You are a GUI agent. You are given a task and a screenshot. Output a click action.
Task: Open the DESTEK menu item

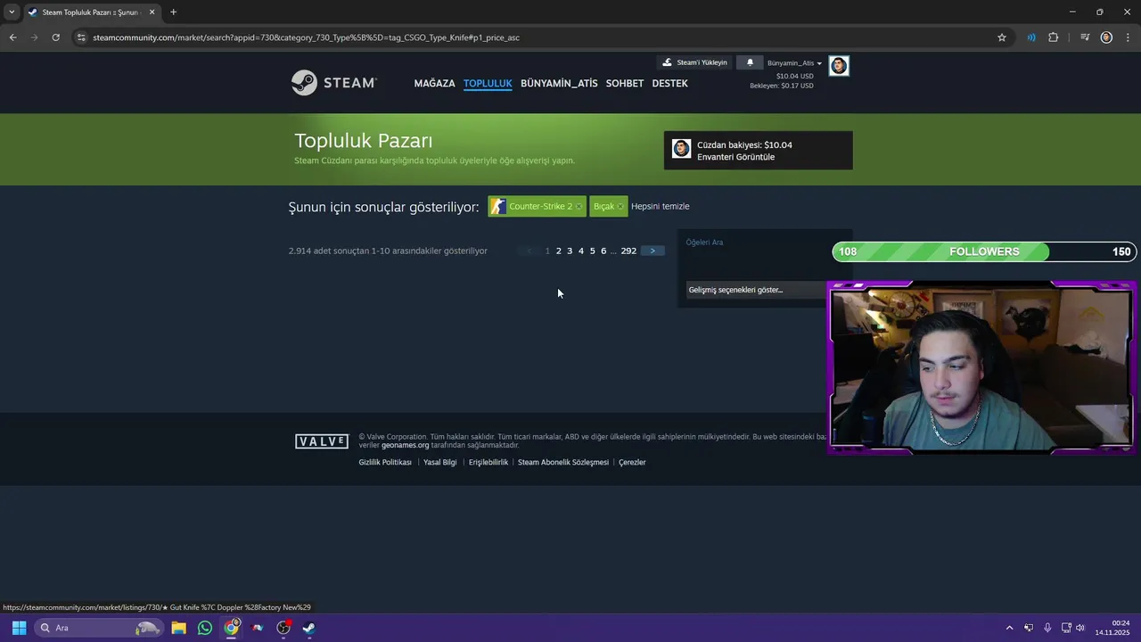coord(669,83)
